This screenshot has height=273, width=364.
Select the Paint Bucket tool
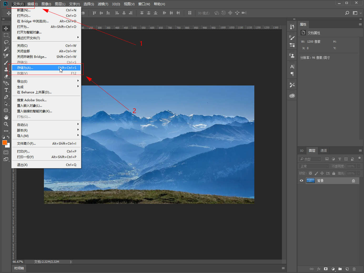[6, 83]
